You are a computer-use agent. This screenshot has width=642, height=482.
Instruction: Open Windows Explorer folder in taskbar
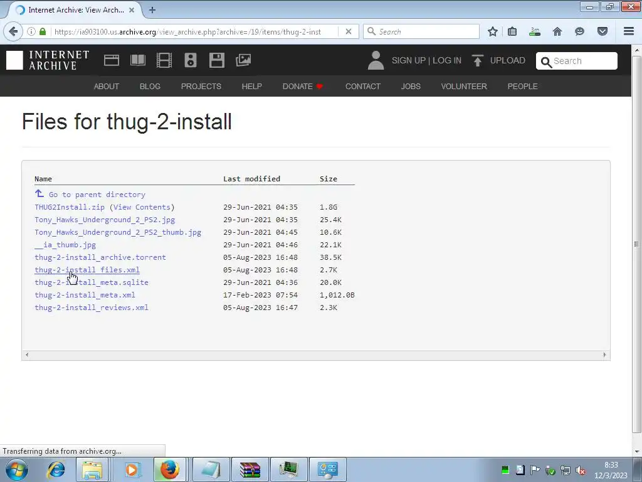coord(92,469)
